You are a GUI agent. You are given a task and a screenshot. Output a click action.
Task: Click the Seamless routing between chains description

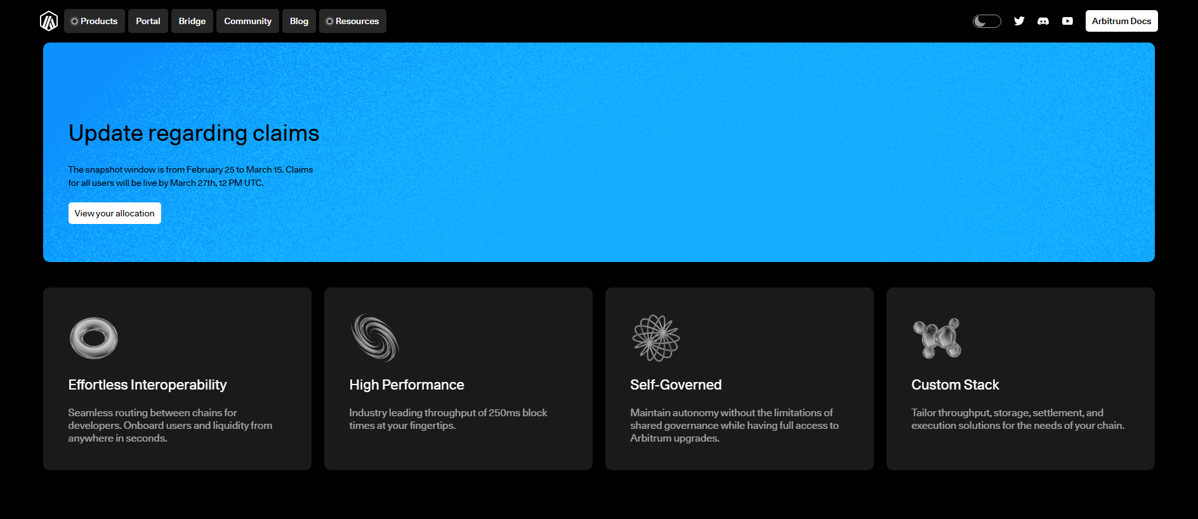pyautogui.click(x=170, y=425)
